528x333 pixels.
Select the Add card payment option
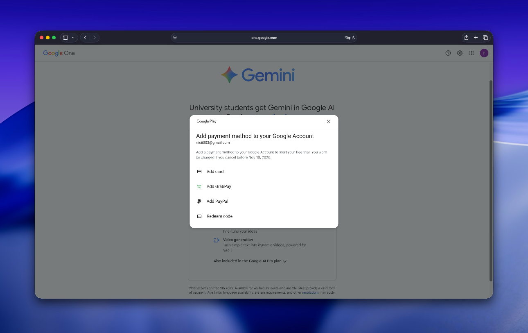click(x=215, y=172)
